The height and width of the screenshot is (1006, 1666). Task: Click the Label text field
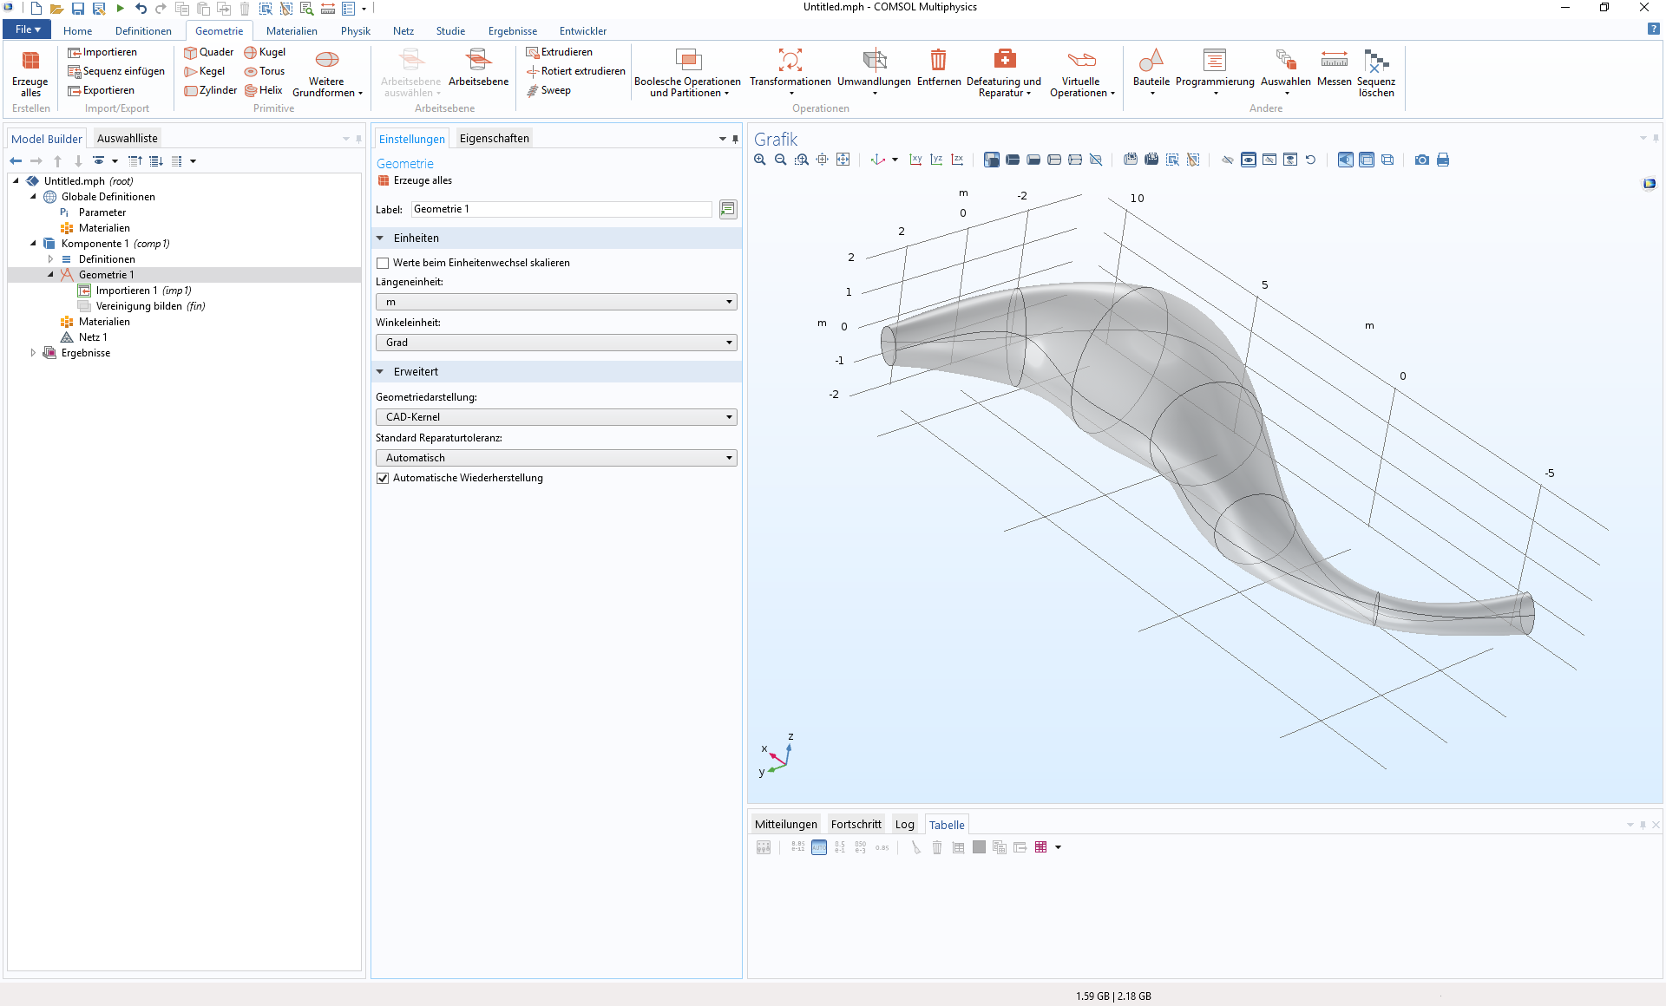(561, 209)
